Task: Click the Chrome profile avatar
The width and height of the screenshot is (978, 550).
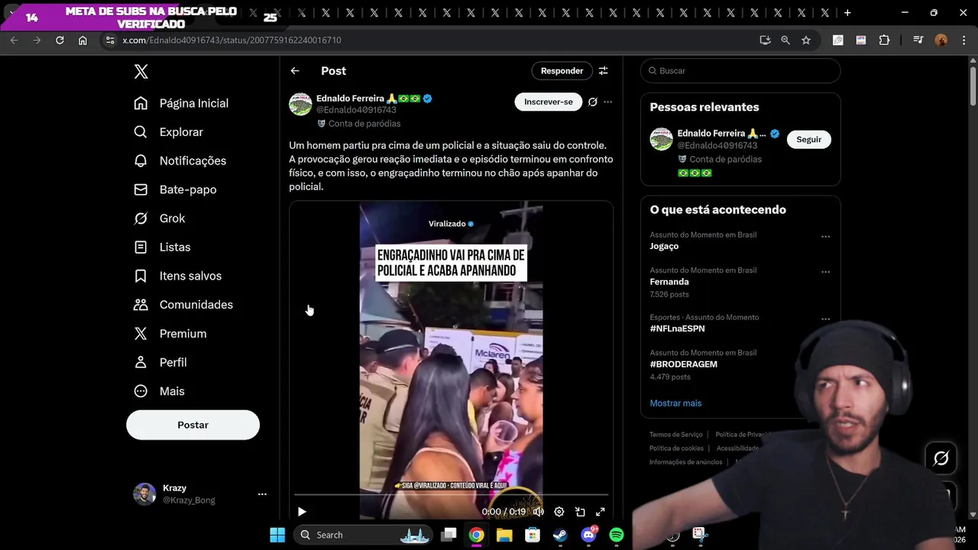Action: pos(941,40)
